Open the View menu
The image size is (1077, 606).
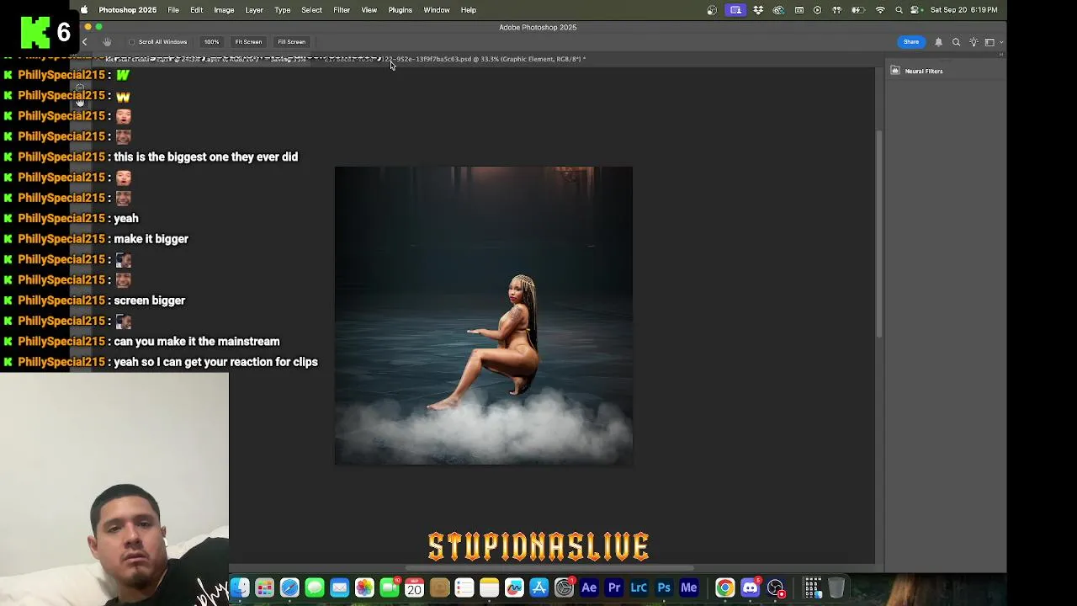pos(369,10)
